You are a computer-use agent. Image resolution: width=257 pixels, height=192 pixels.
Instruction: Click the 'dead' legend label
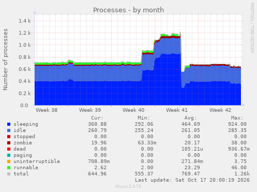(x=20, y=149)
